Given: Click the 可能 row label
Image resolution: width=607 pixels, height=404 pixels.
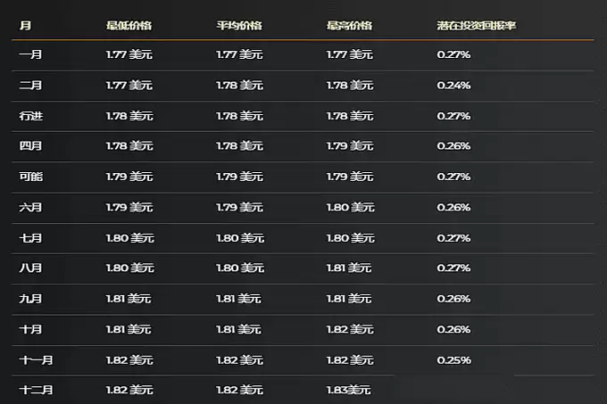Looking at the screenshot, I should click(x=29, y=177).
